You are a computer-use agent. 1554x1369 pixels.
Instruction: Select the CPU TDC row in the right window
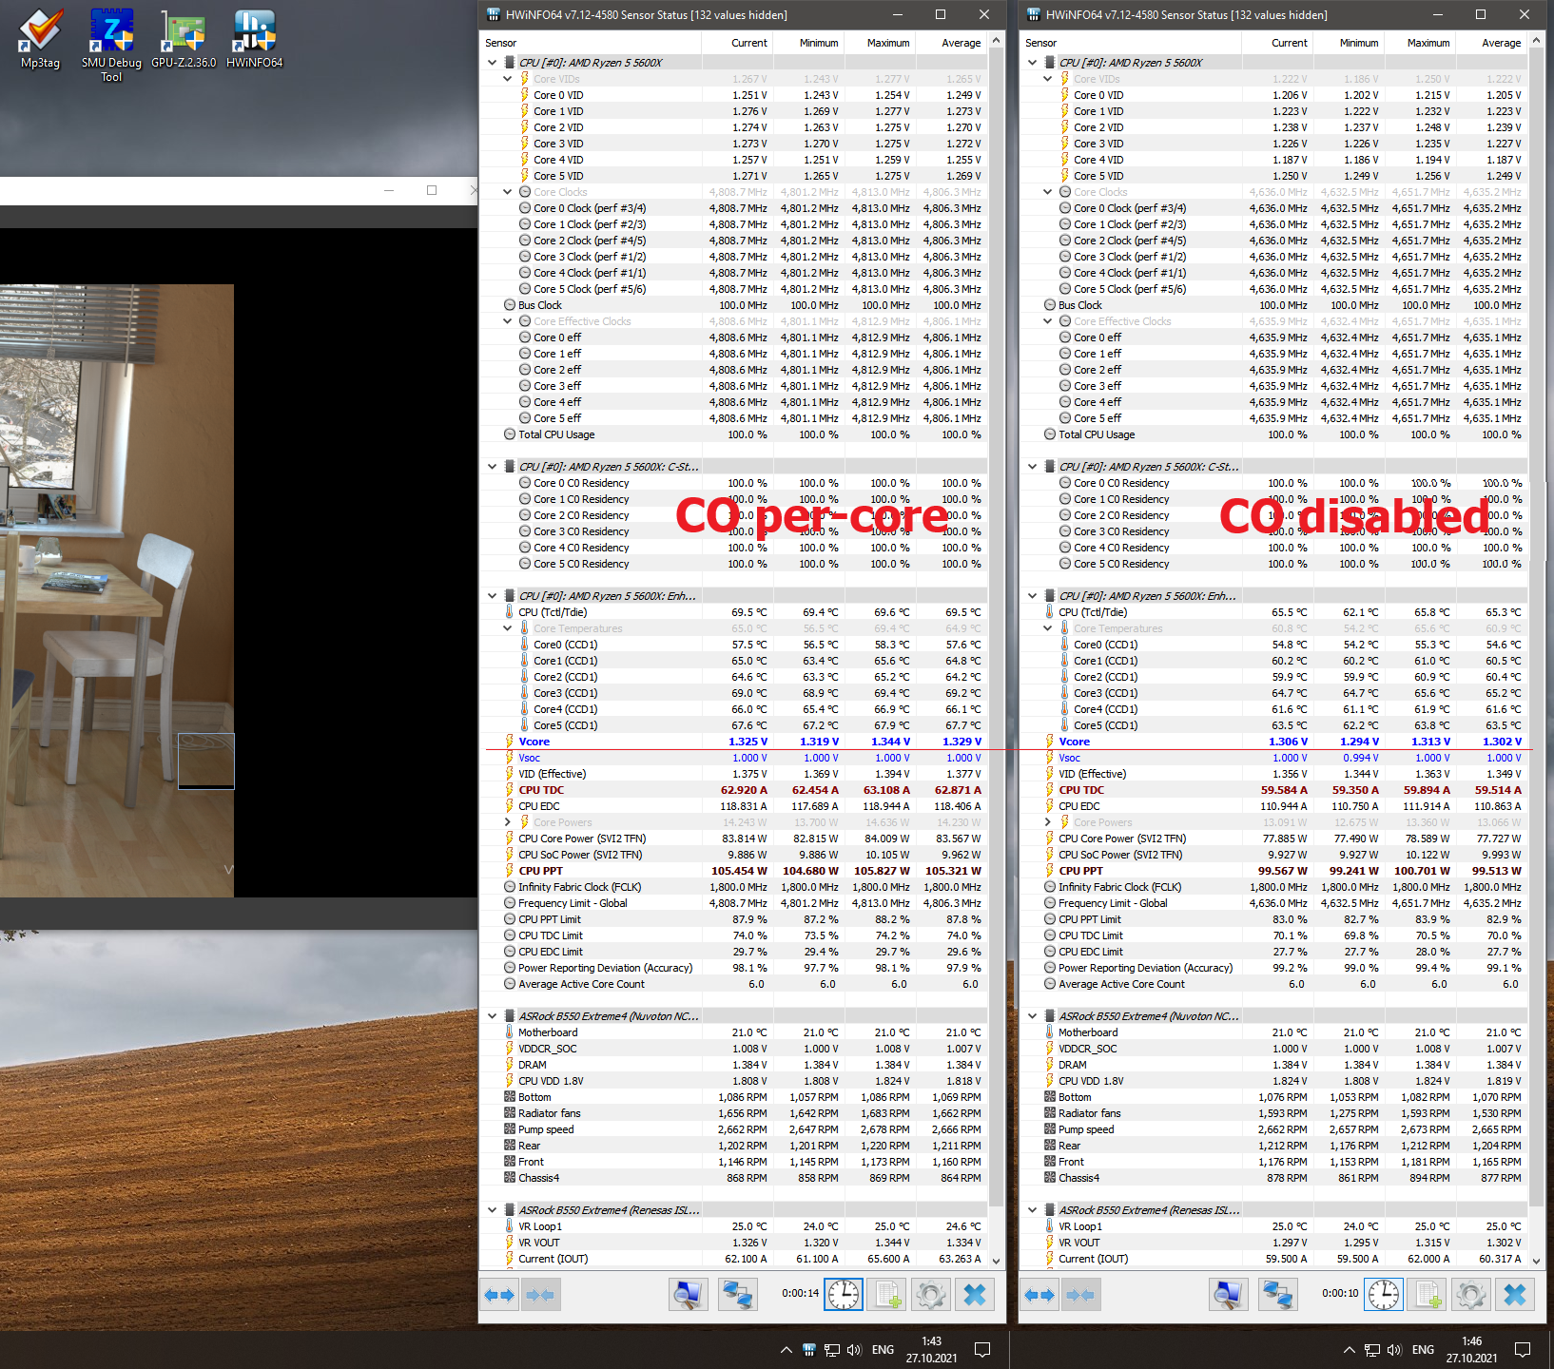[x=1274, y=790]
